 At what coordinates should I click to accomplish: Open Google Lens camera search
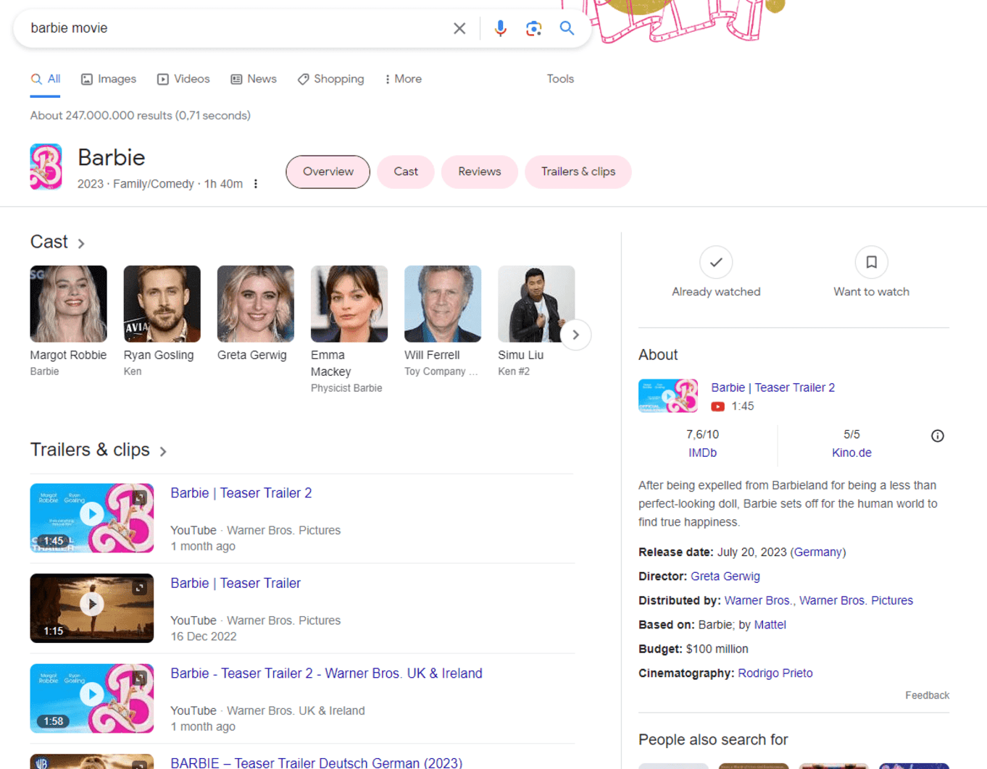pyautogui.click(x=533, y=28)
